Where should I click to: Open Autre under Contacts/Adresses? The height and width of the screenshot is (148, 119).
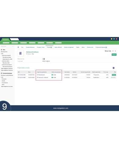[x=3, y=85]
